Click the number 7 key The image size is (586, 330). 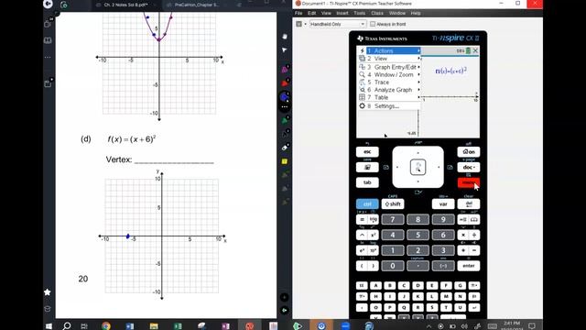393,220
